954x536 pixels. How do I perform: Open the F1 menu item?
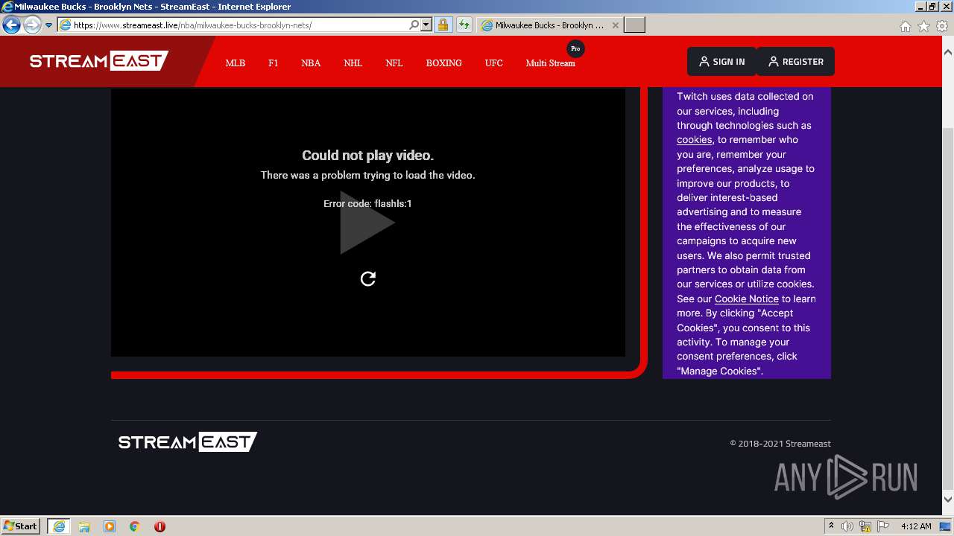click(273, 63)
